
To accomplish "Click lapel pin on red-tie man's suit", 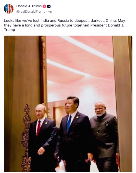I will [x=46, y=123].
